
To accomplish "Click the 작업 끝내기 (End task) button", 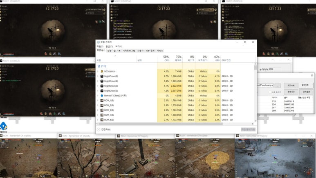I will [x=248, y=130].
